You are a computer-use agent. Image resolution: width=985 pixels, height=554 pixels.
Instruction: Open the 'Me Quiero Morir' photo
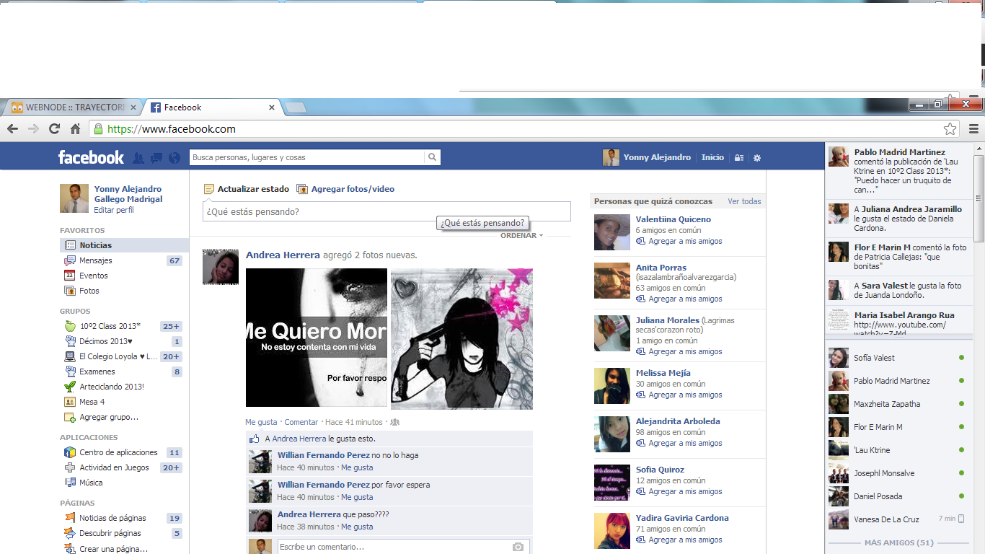point(317,338)
